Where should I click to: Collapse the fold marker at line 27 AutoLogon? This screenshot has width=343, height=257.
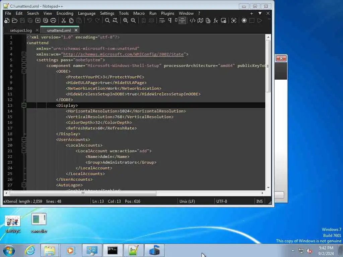coord(24,185)
